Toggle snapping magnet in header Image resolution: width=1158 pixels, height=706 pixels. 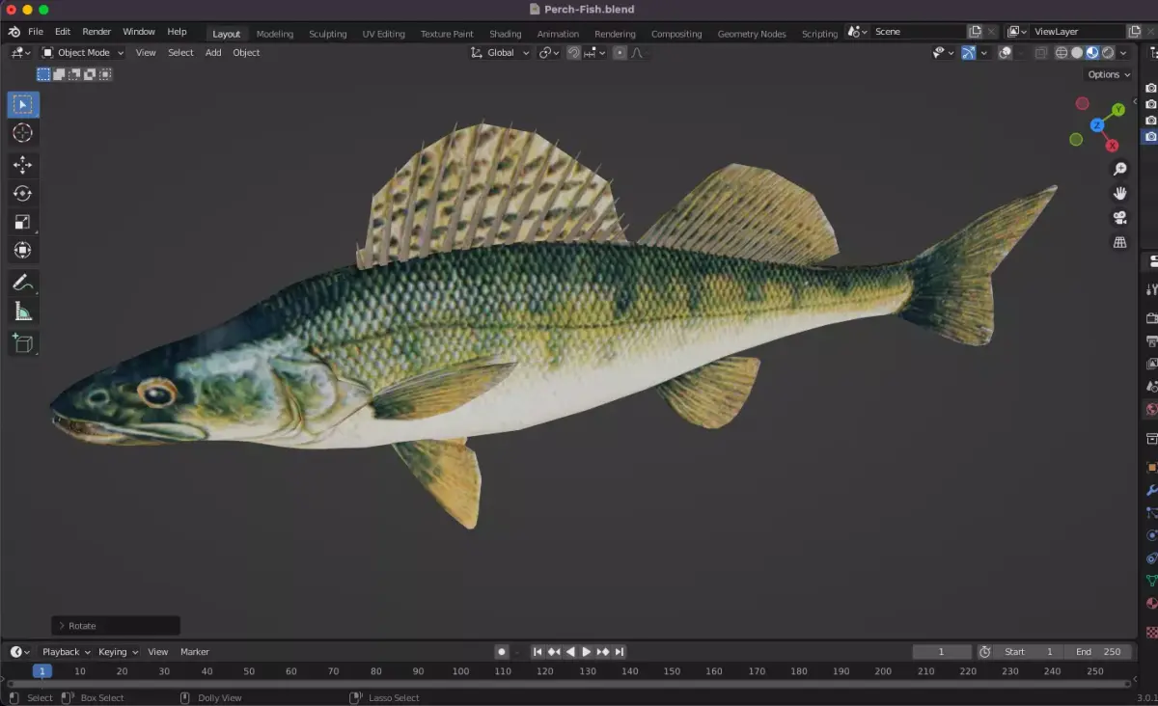(573, 53)
